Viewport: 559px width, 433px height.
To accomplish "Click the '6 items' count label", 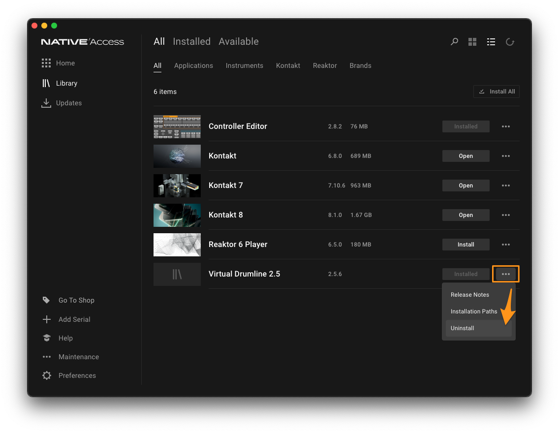I will pos(165,92).
